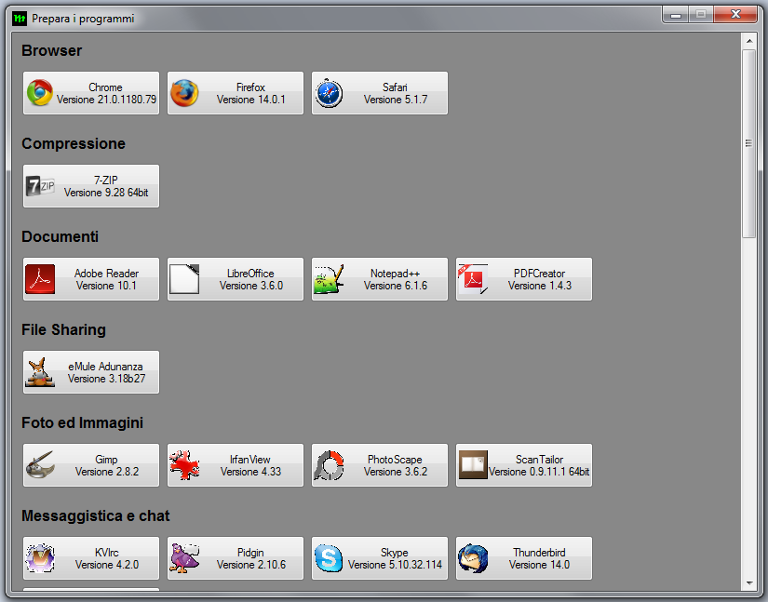Choose the Notepad++ icon
Viewport: 768px width, 602px height.
point(329,279)
